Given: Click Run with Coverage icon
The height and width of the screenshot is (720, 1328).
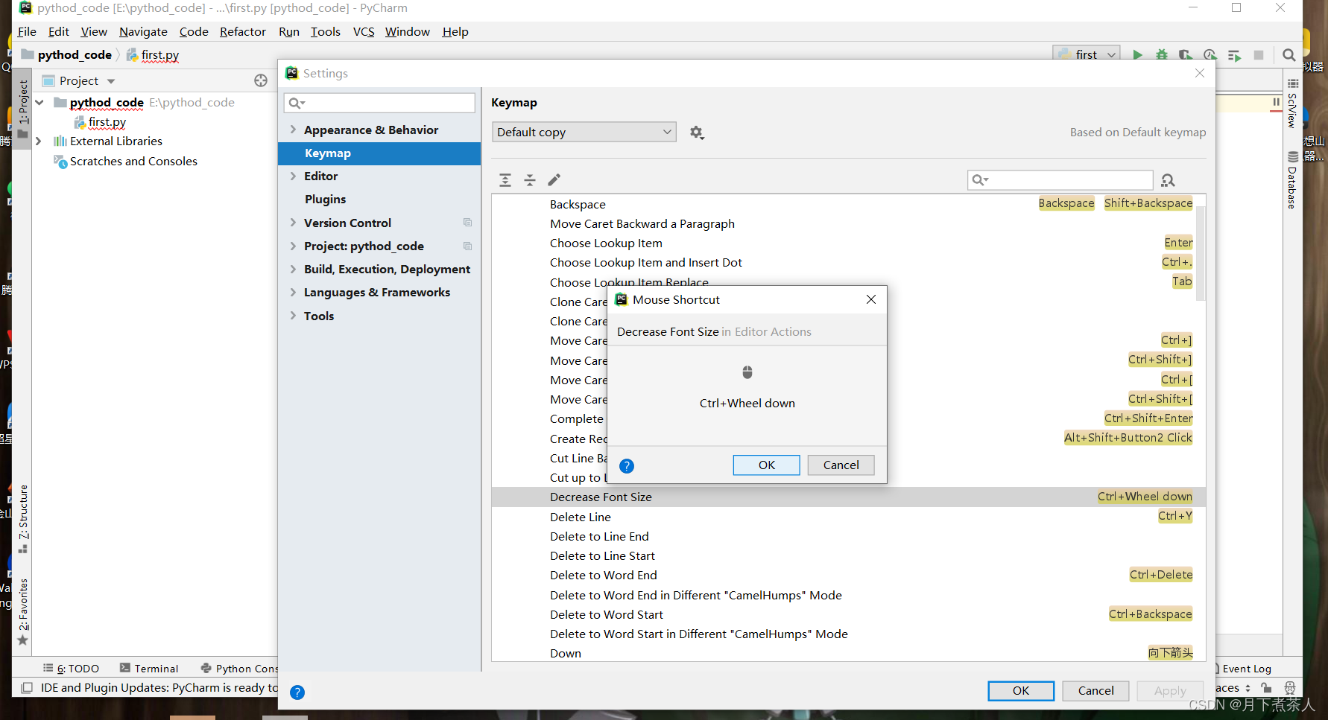Looking at the screenshot, I should (x=1186, y=55).
